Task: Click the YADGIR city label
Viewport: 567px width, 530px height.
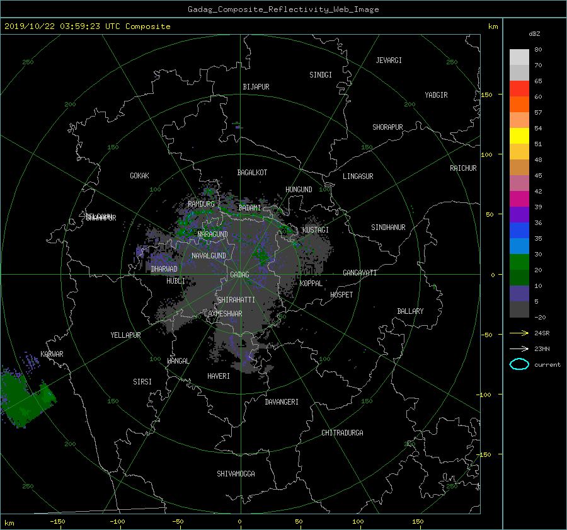Action: 436,95
